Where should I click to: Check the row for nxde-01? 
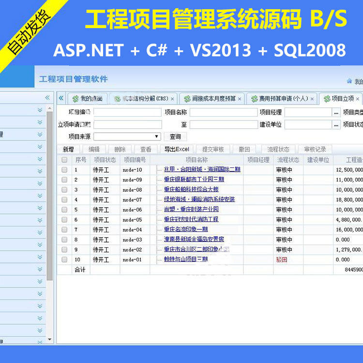[64, 259]
